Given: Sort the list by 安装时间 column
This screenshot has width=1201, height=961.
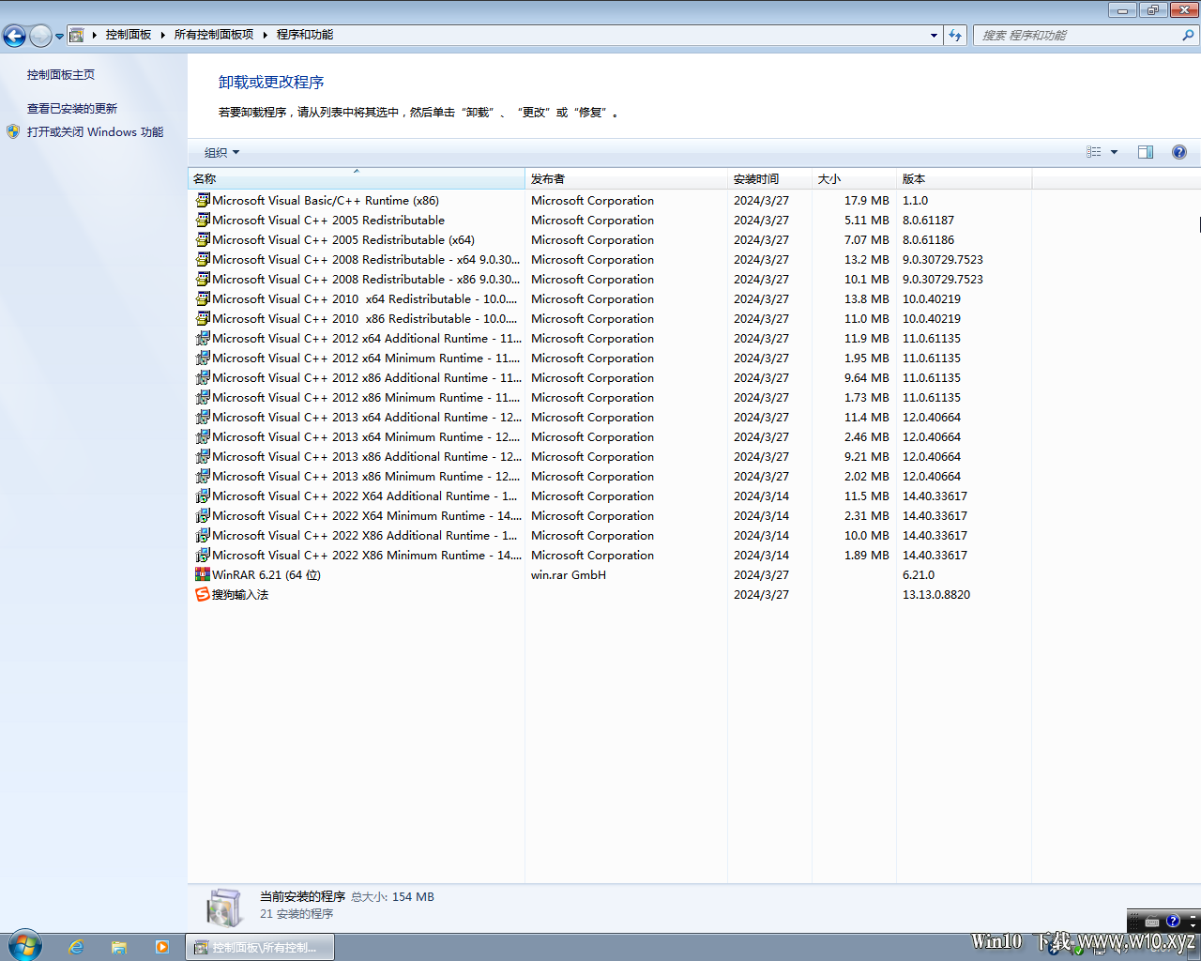Looking at the screenshot, I should 770,178.
